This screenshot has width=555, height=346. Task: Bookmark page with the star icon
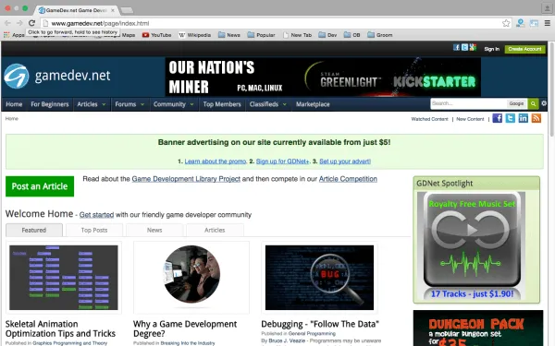[x=506, y=23]
